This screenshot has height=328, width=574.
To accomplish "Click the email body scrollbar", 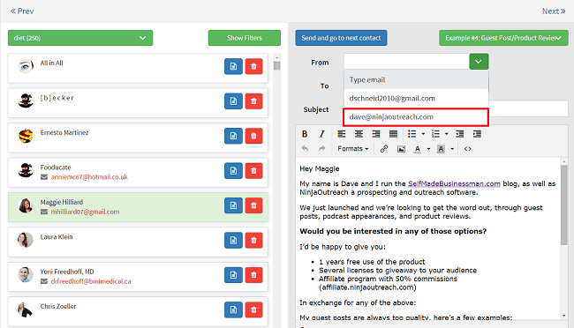I will [x=563, y=205].
